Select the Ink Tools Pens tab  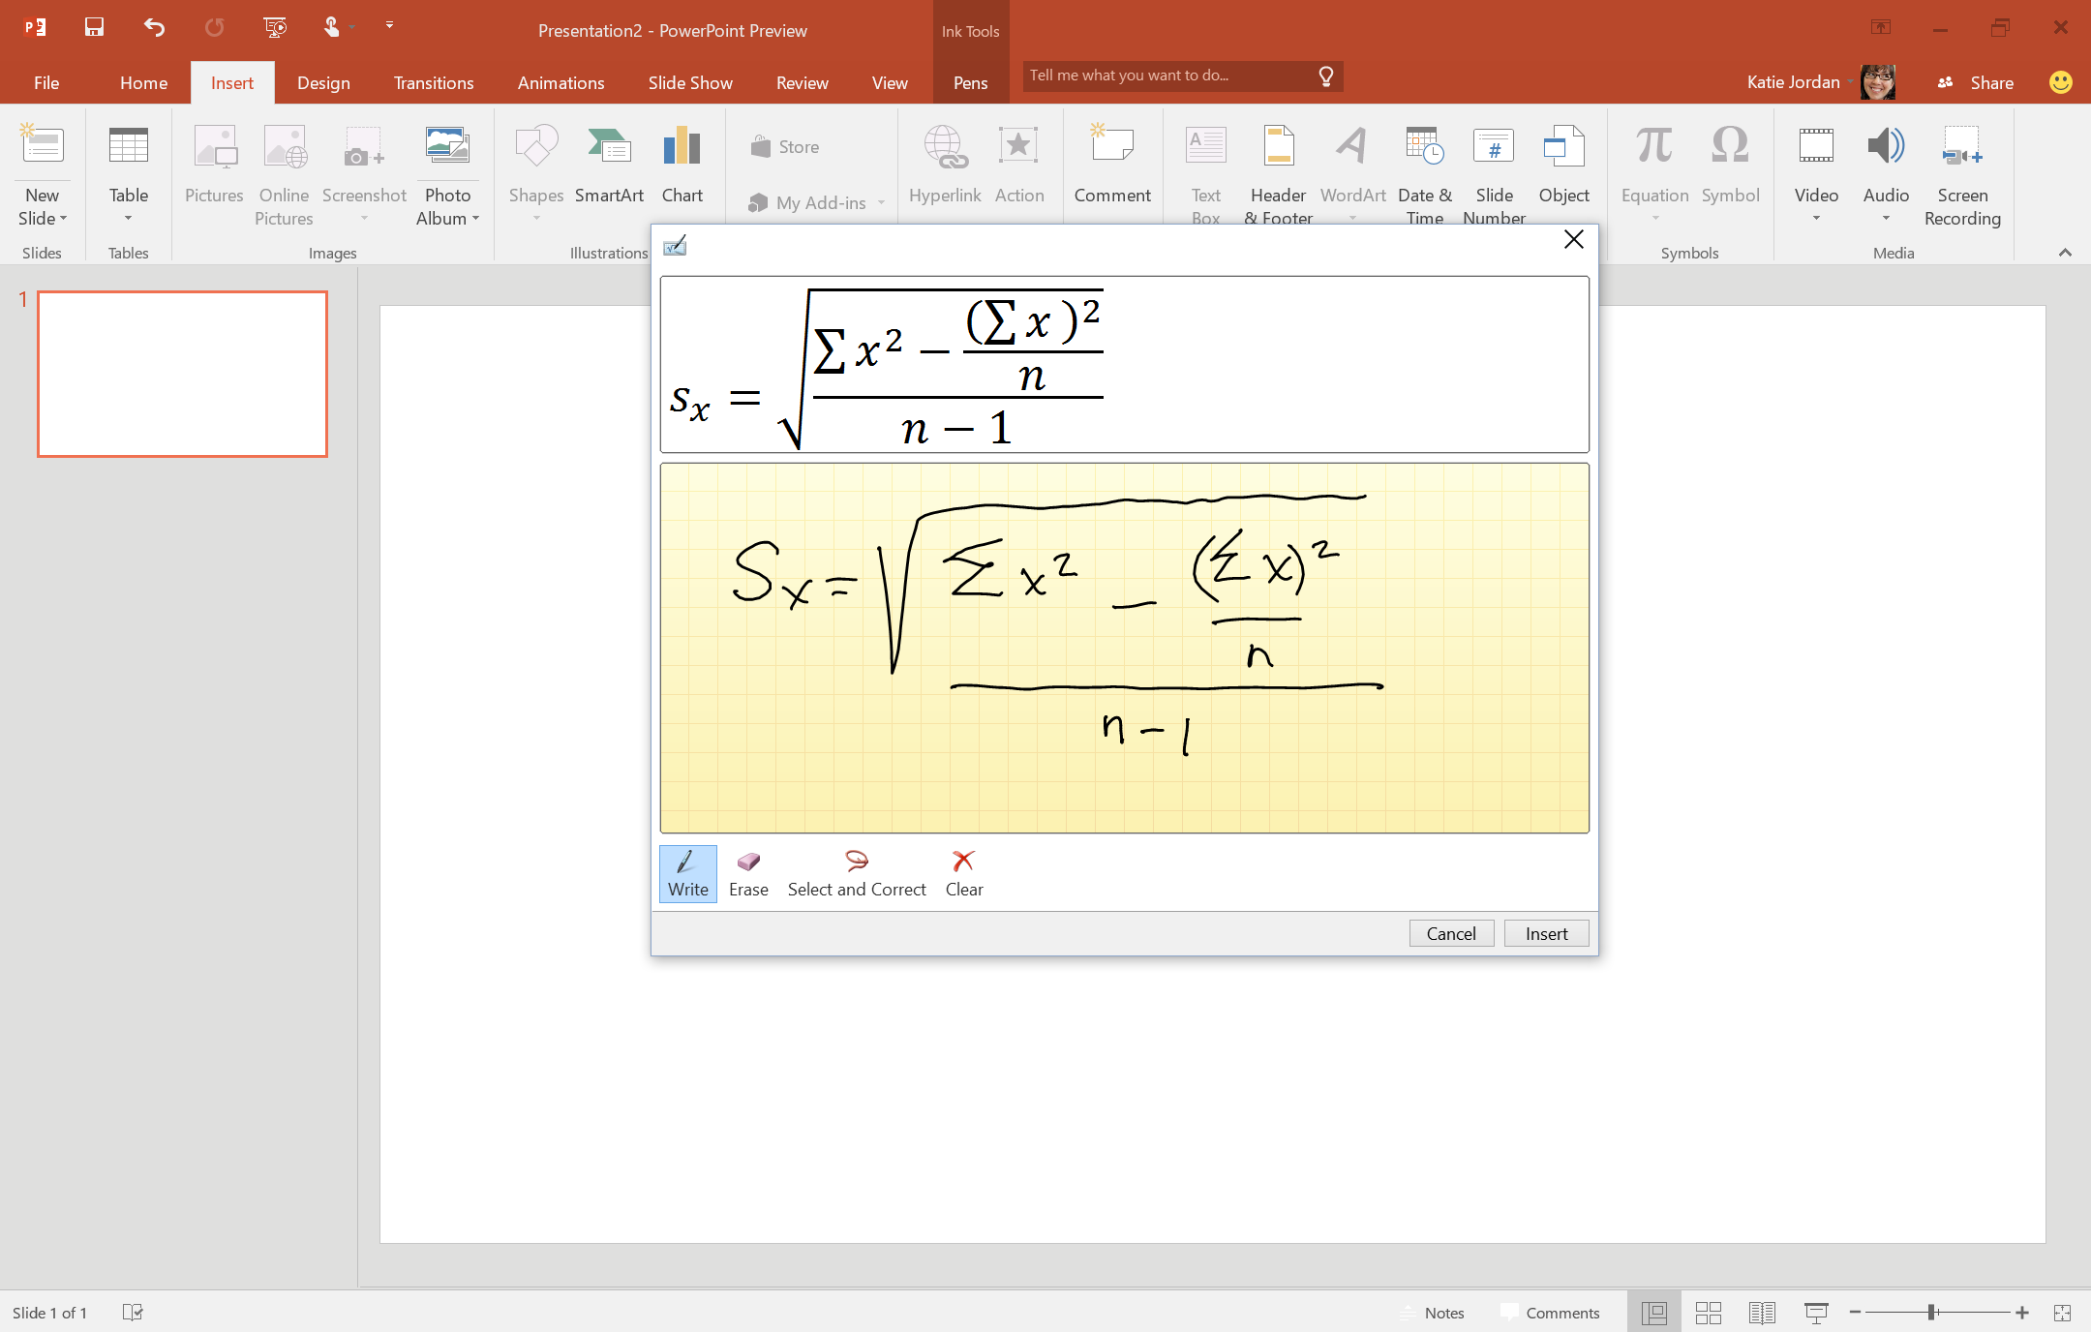coord(969,80)
